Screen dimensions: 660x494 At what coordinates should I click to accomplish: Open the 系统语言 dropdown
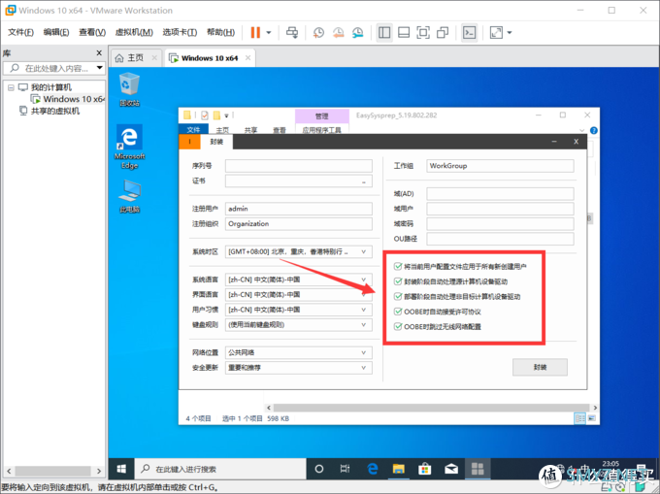(298, 280)
